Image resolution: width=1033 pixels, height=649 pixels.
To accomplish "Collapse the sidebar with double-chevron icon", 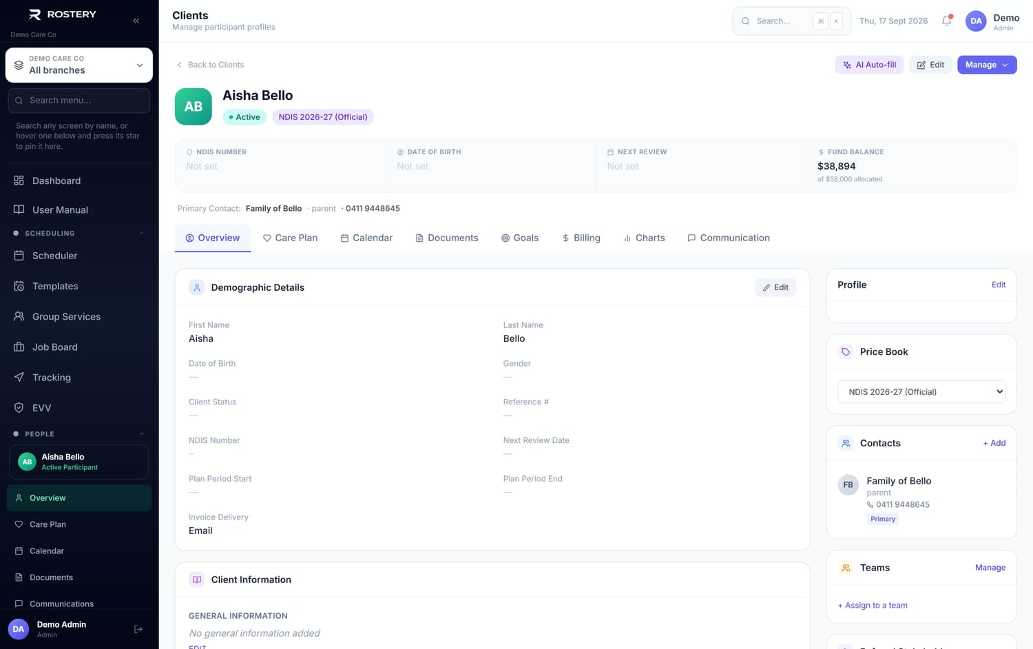I will pos(136,21).
